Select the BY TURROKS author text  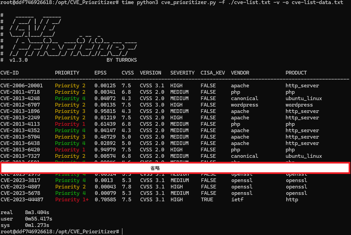[122, 60]
